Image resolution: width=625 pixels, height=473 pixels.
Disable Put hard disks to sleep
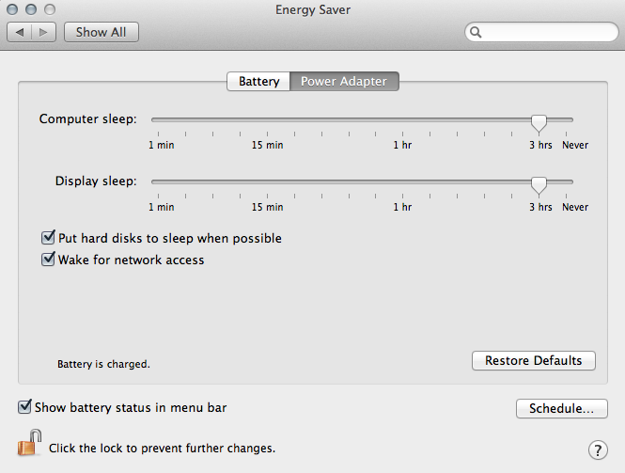coord(49,239)
